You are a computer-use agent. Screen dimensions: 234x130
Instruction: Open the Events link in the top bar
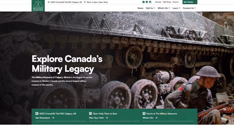(176, 2)
